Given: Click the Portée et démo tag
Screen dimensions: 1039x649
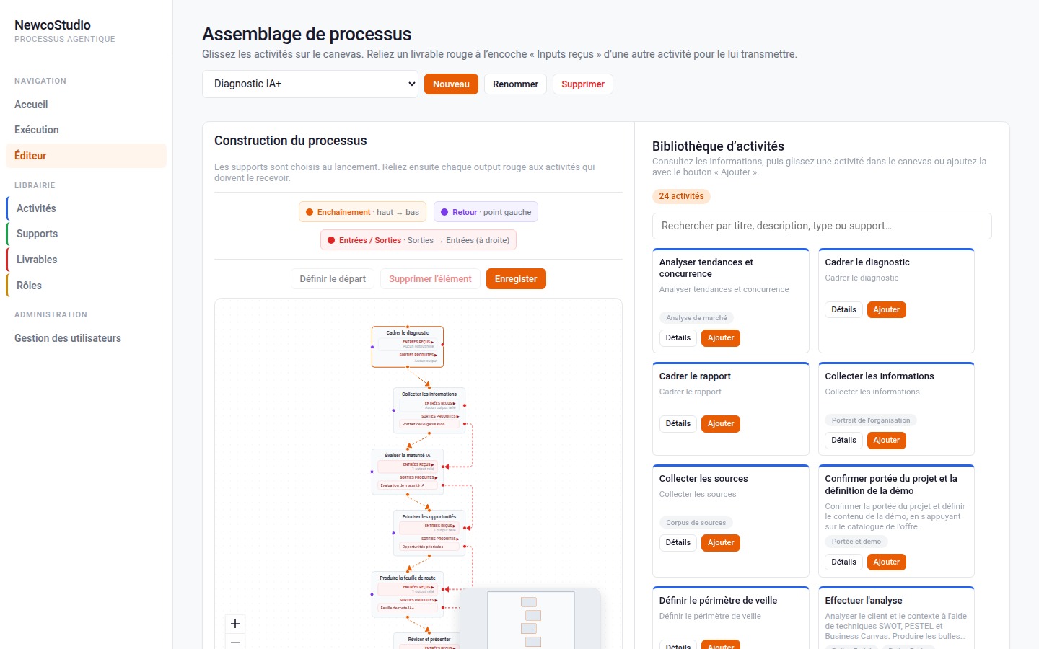Looking at the screenshot, I should 856,542.
